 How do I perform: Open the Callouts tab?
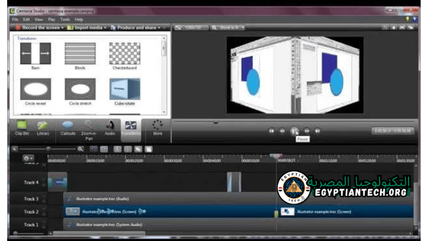(x=68, y=129)
